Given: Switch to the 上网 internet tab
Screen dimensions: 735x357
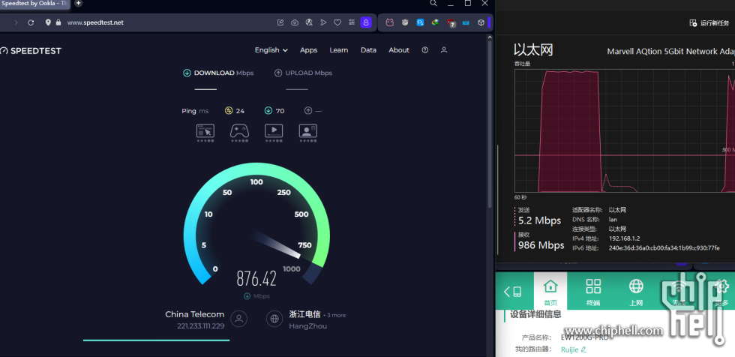Looking at the screenshot, I should pyautogui.click(x=636, y=292).
